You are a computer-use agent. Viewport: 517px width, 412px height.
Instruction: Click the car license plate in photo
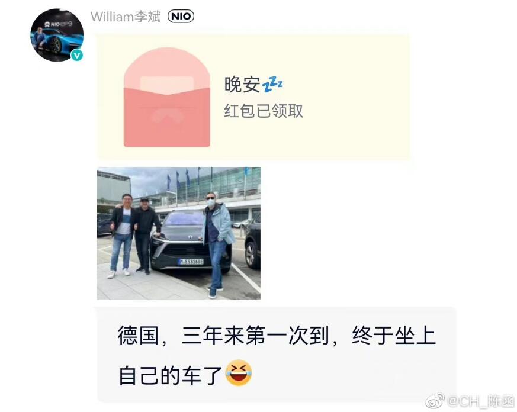click(191, 262)
